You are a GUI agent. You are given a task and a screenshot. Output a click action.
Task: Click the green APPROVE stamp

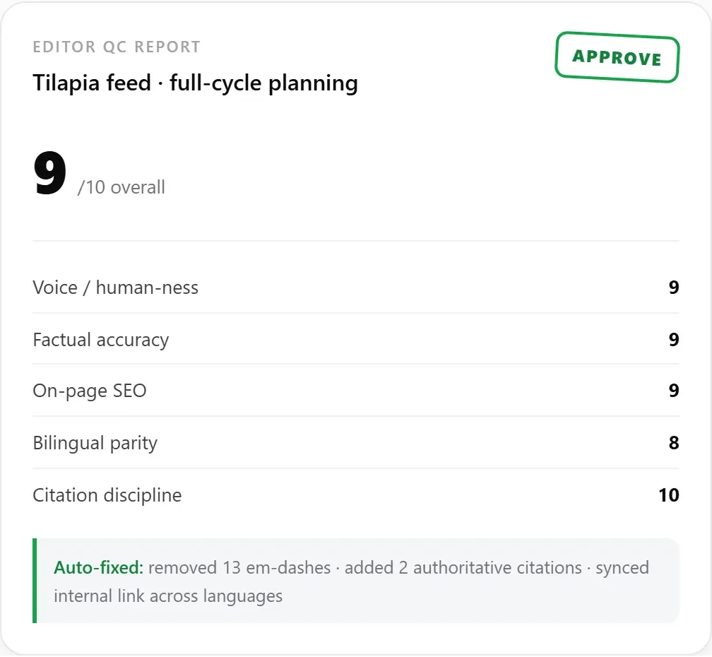coord(617,57)
